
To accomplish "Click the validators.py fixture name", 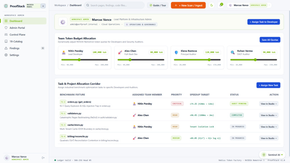I will tap(74, 113).
